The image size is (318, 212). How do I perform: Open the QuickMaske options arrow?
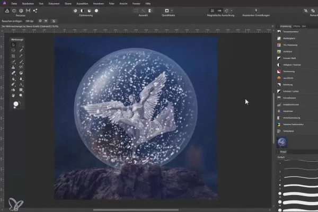pyautogui.click(x=172, y=11)
